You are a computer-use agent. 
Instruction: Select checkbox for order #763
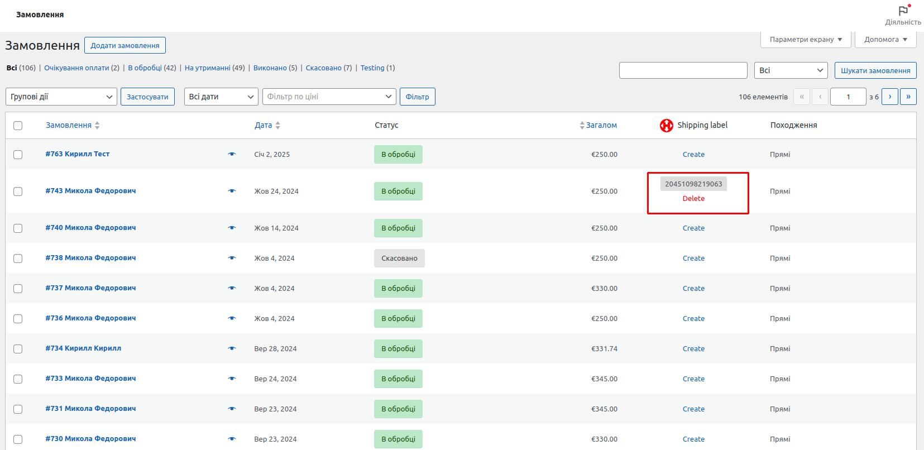click(x=18, y=155)
